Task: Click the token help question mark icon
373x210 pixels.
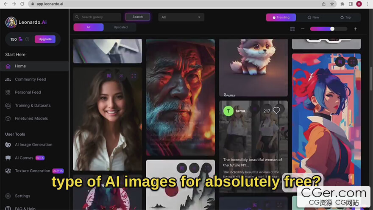Action: point(27,39)
